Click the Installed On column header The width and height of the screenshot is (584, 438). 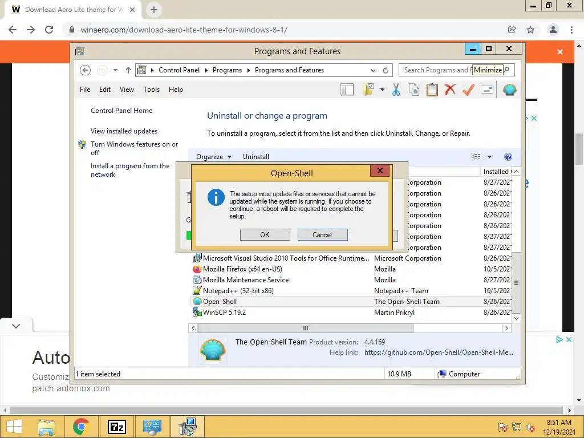pyautogui.click(x=497, y=171)
